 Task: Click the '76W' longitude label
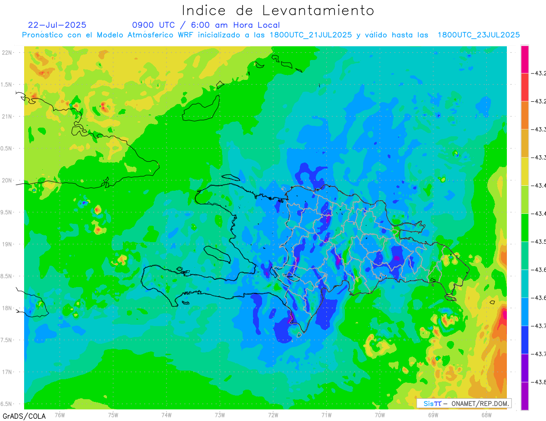(x=60, y=415)
